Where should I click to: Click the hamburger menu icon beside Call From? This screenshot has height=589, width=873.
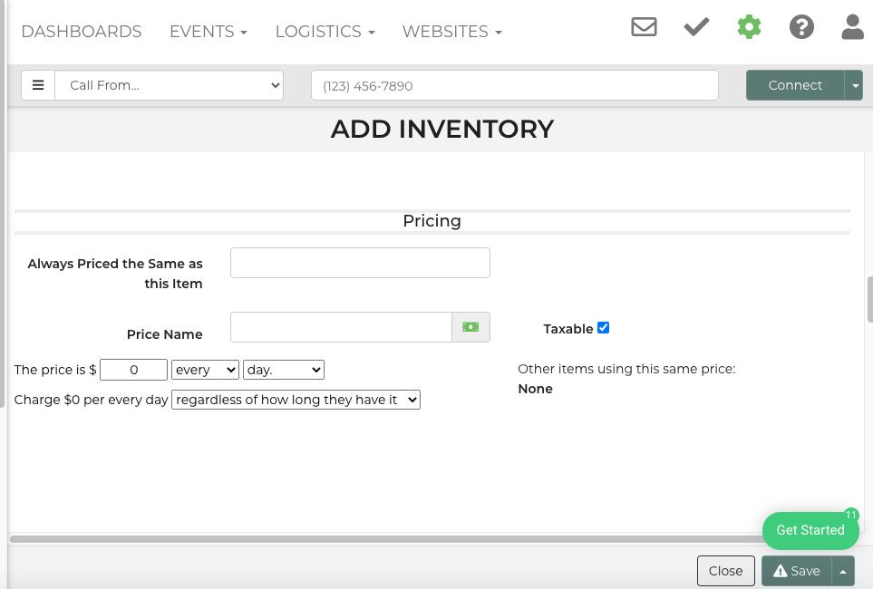click(38, 85)
